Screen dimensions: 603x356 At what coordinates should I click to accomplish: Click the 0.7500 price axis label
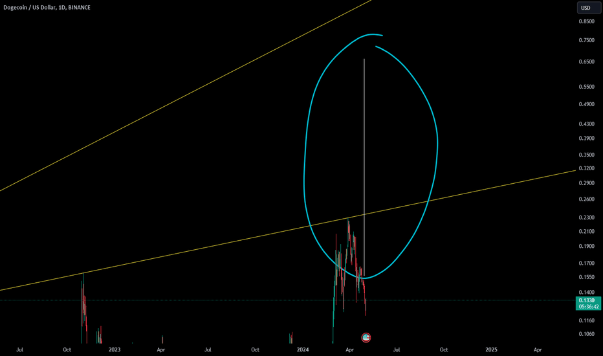586,40
